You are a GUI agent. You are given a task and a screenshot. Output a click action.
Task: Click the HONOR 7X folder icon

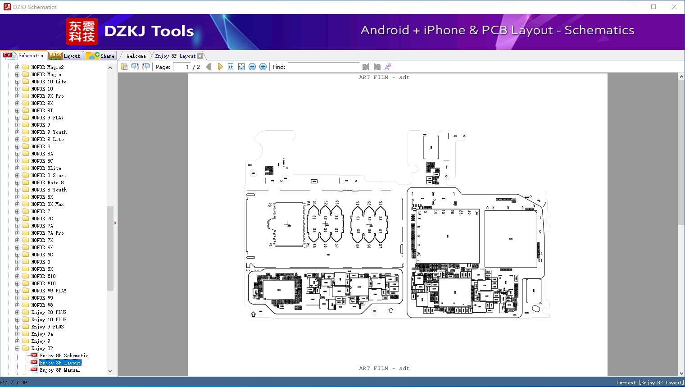(x=26, y=240)
